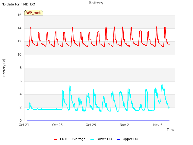Click the Time x-axis title

click(x=171, y=130)
